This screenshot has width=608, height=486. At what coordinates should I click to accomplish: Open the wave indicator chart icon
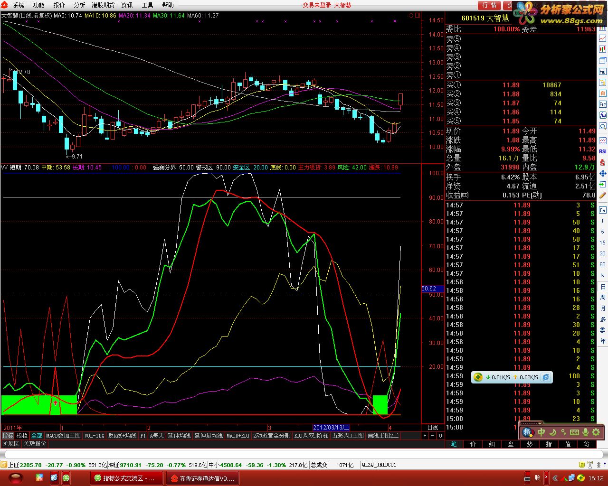[x=603, y=140]
